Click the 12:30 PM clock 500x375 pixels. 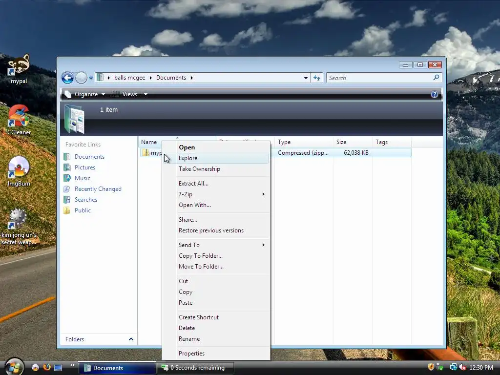[x=481, y=368]
